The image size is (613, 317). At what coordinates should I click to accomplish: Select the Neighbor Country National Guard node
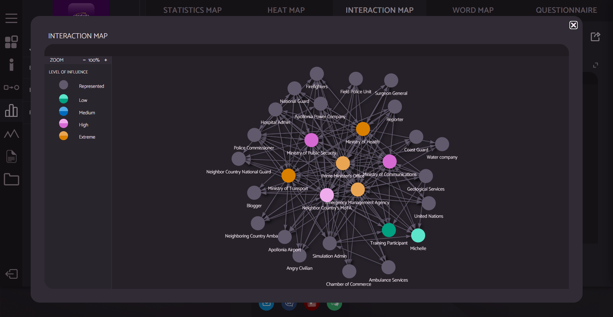[239, 159]
